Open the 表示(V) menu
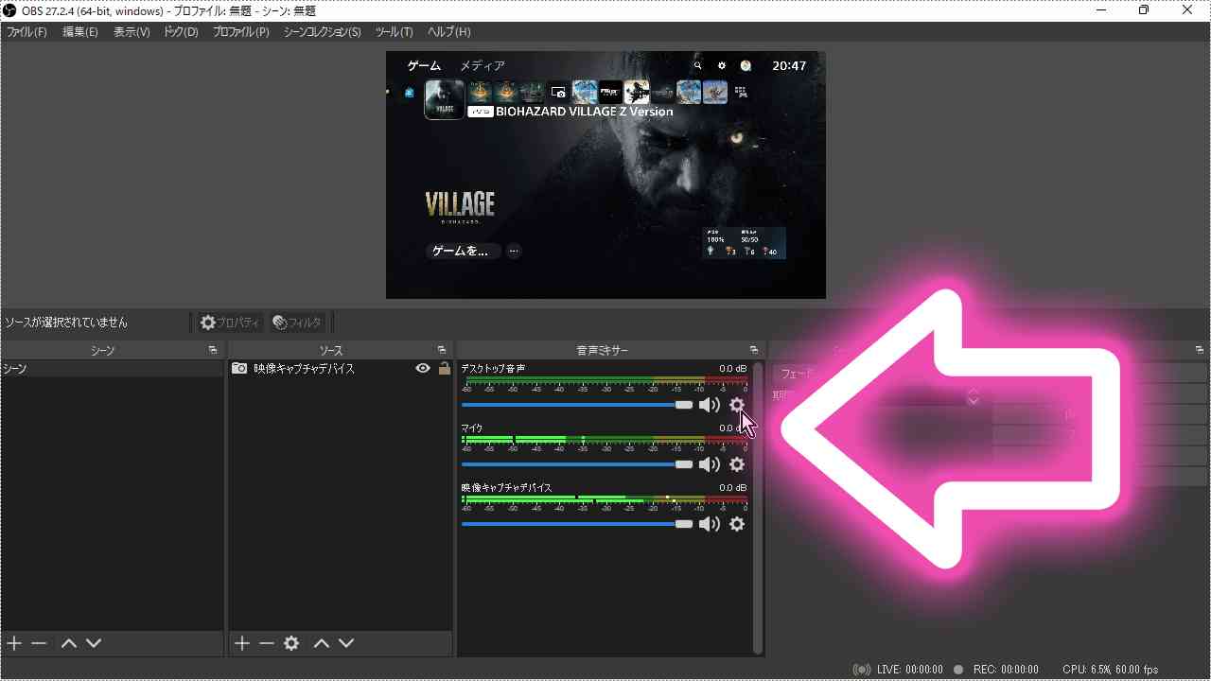This screenshot has height=681, width=1211. (x=132, y=32)
